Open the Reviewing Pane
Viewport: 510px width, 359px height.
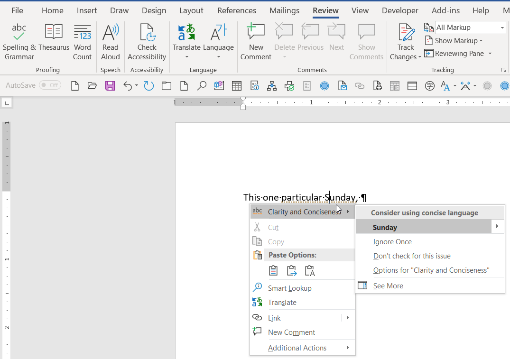pyautogui.click(x=454, y=53)
